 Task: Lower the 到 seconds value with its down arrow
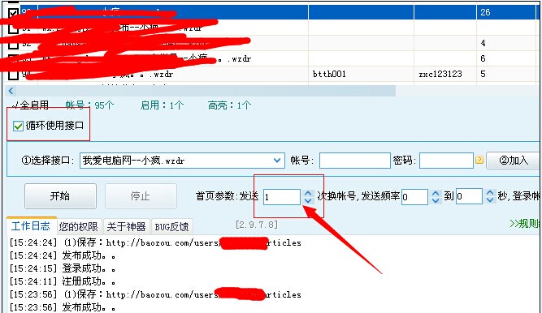tap(490, 200)
